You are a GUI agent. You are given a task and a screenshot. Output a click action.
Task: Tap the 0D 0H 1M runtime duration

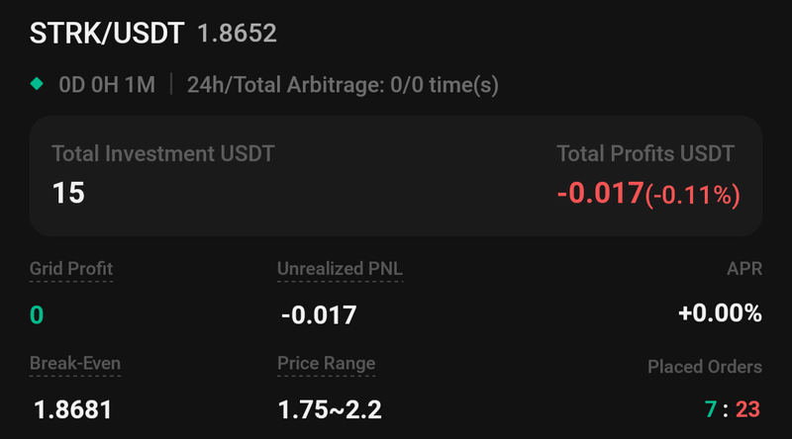[x=107, y=85]
